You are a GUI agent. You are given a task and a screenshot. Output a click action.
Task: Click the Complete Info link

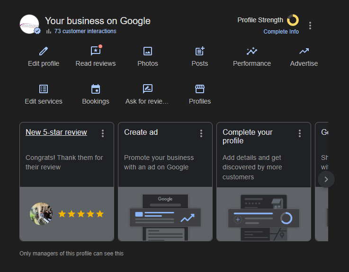click(x=281, y=32)
